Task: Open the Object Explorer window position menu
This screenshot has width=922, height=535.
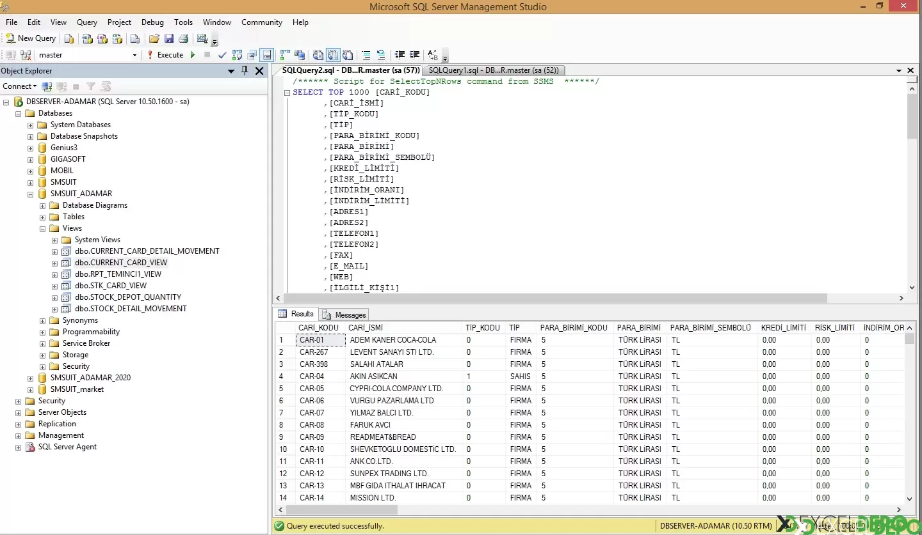Action: pyautogui.click(x=231, y=71)
